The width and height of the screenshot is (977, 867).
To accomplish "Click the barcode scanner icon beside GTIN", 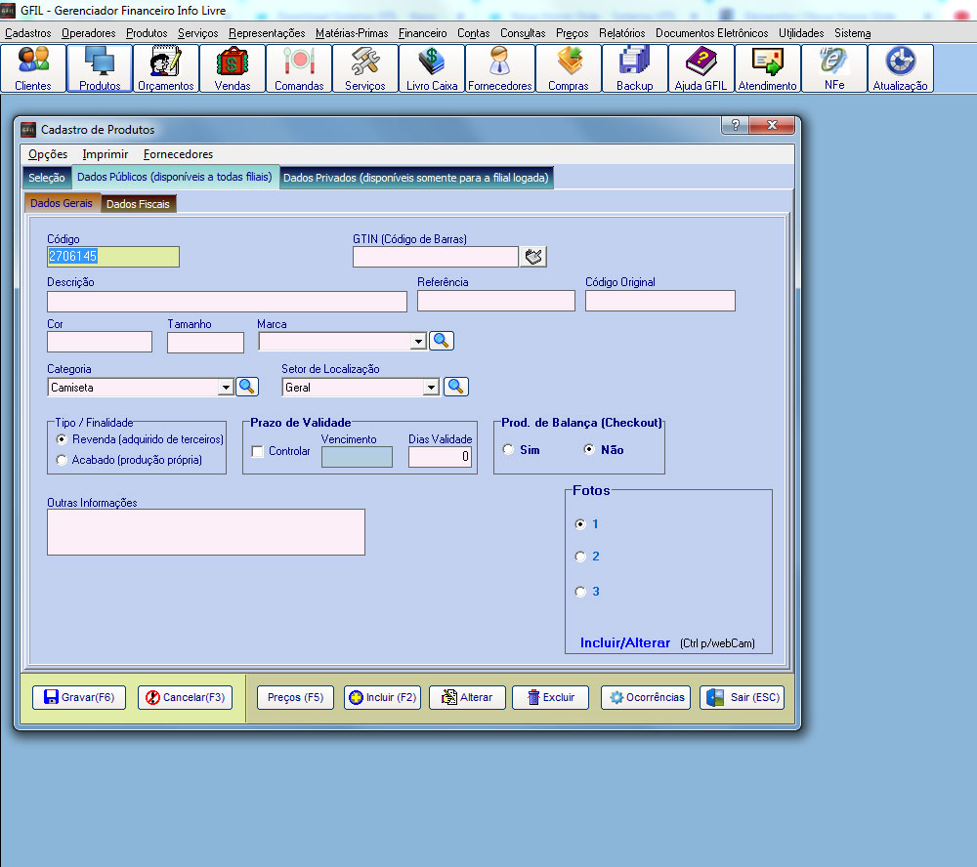I will (533, 257).
